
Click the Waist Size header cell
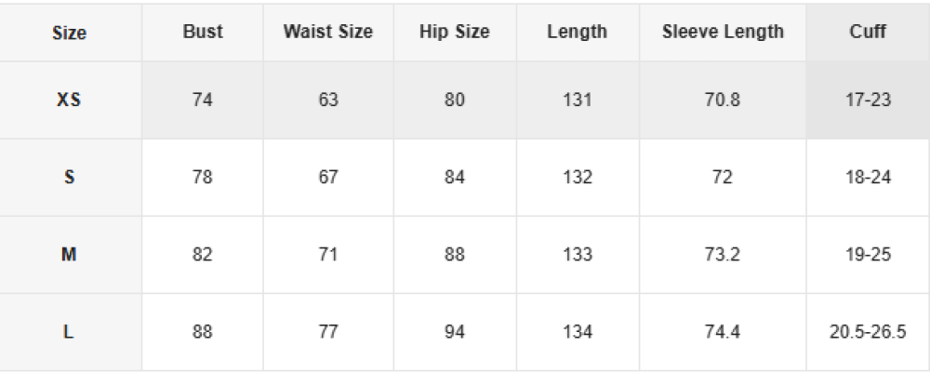(x=328, y=32)
